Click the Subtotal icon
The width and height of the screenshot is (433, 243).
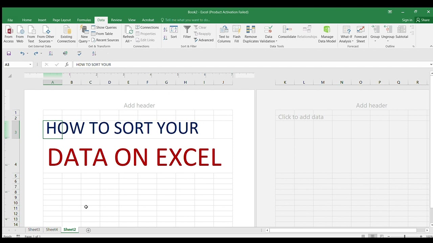click(402, 32)
